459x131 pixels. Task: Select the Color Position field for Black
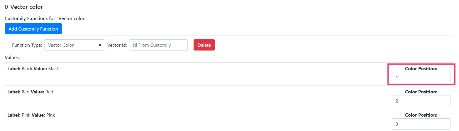pyautogui.click(x=421, y=78)
